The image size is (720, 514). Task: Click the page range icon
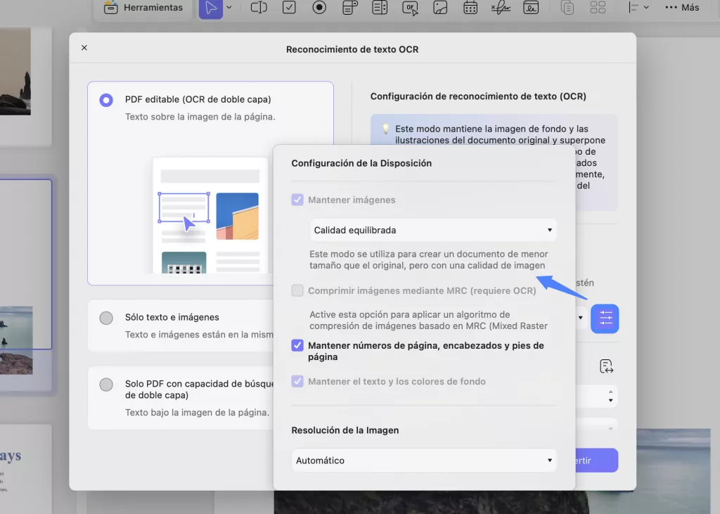pyautogui.click(x=606, y=366)
